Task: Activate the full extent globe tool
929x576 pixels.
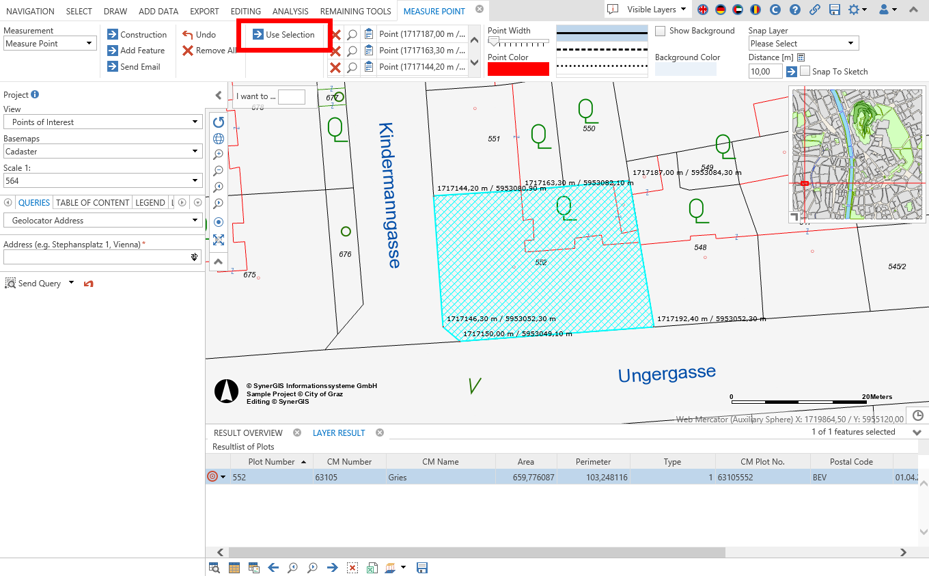Action: pyautogui.click(x=219, y=138)
